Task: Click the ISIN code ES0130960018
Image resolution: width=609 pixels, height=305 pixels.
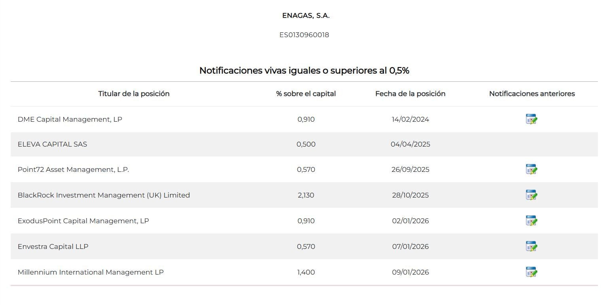Action: coord(304,35)
